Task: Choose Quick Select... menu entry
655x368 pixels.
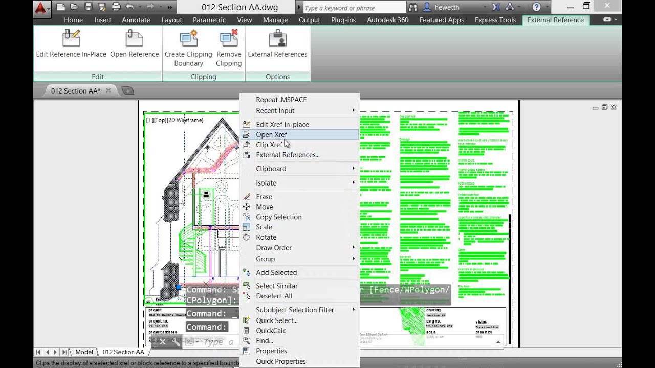Action: tap(300, 320)
